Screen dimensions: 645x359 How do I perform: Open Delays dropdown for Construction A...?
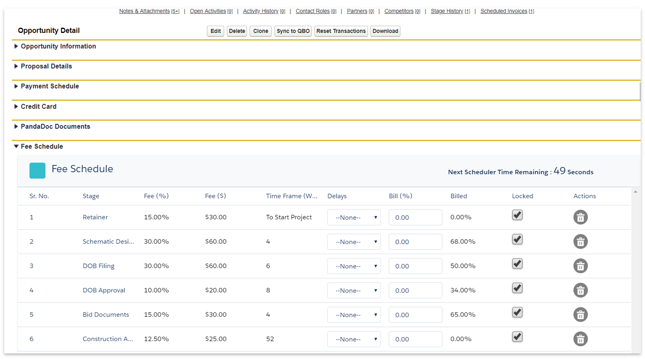[x=354, y=339]
